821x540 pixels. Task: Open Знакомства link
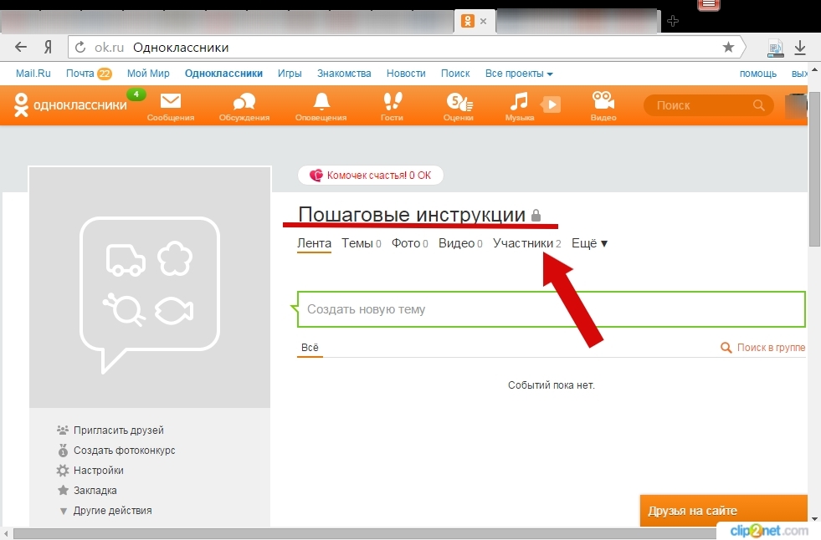tap(344, 74)
